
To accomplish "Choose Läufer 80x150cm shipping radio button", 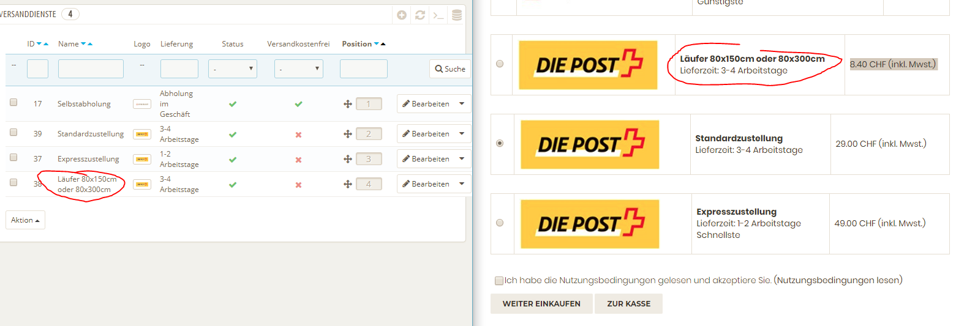I will pyautogui.click(x=500, y=64).
